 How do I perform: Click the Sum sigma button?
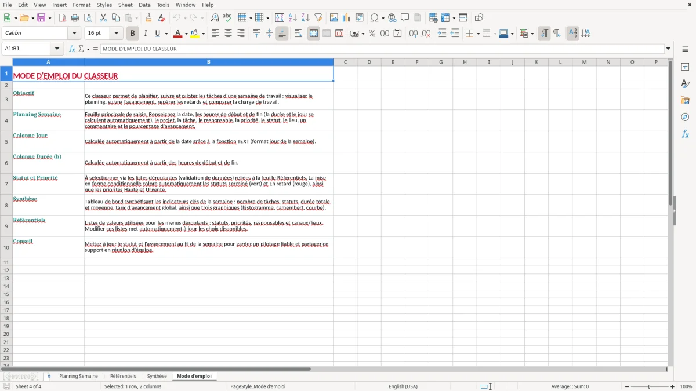81,49
